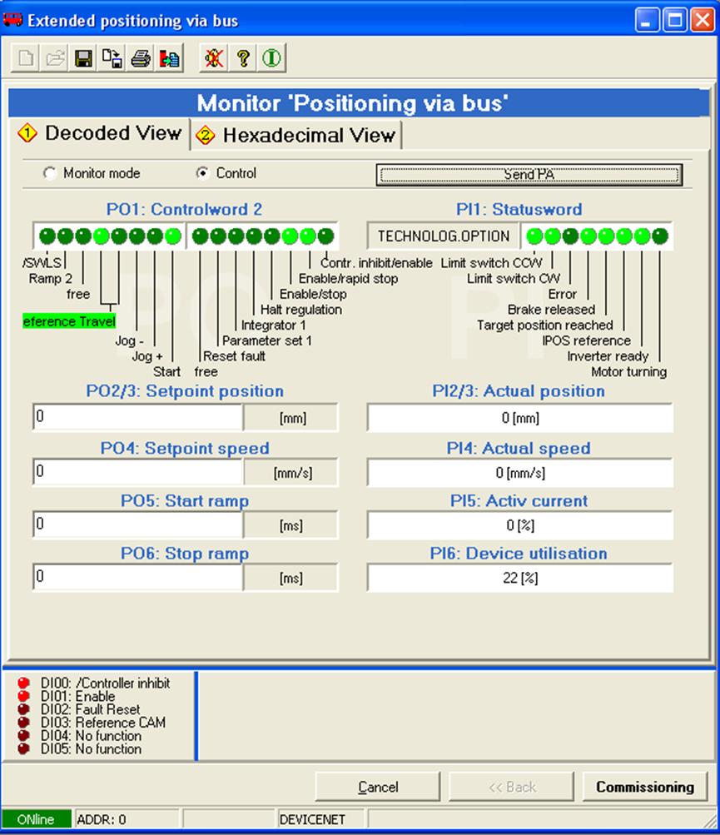Click the Commissioning button
720x835 pixels.
click(644, 787)
